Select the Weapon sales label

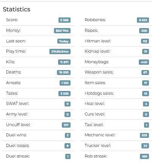[99, 72]
